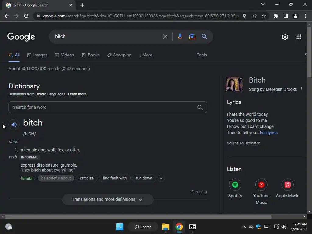Open the Oxford Languages link
Viewport: 312px width, 234px height.
point(50,94)
